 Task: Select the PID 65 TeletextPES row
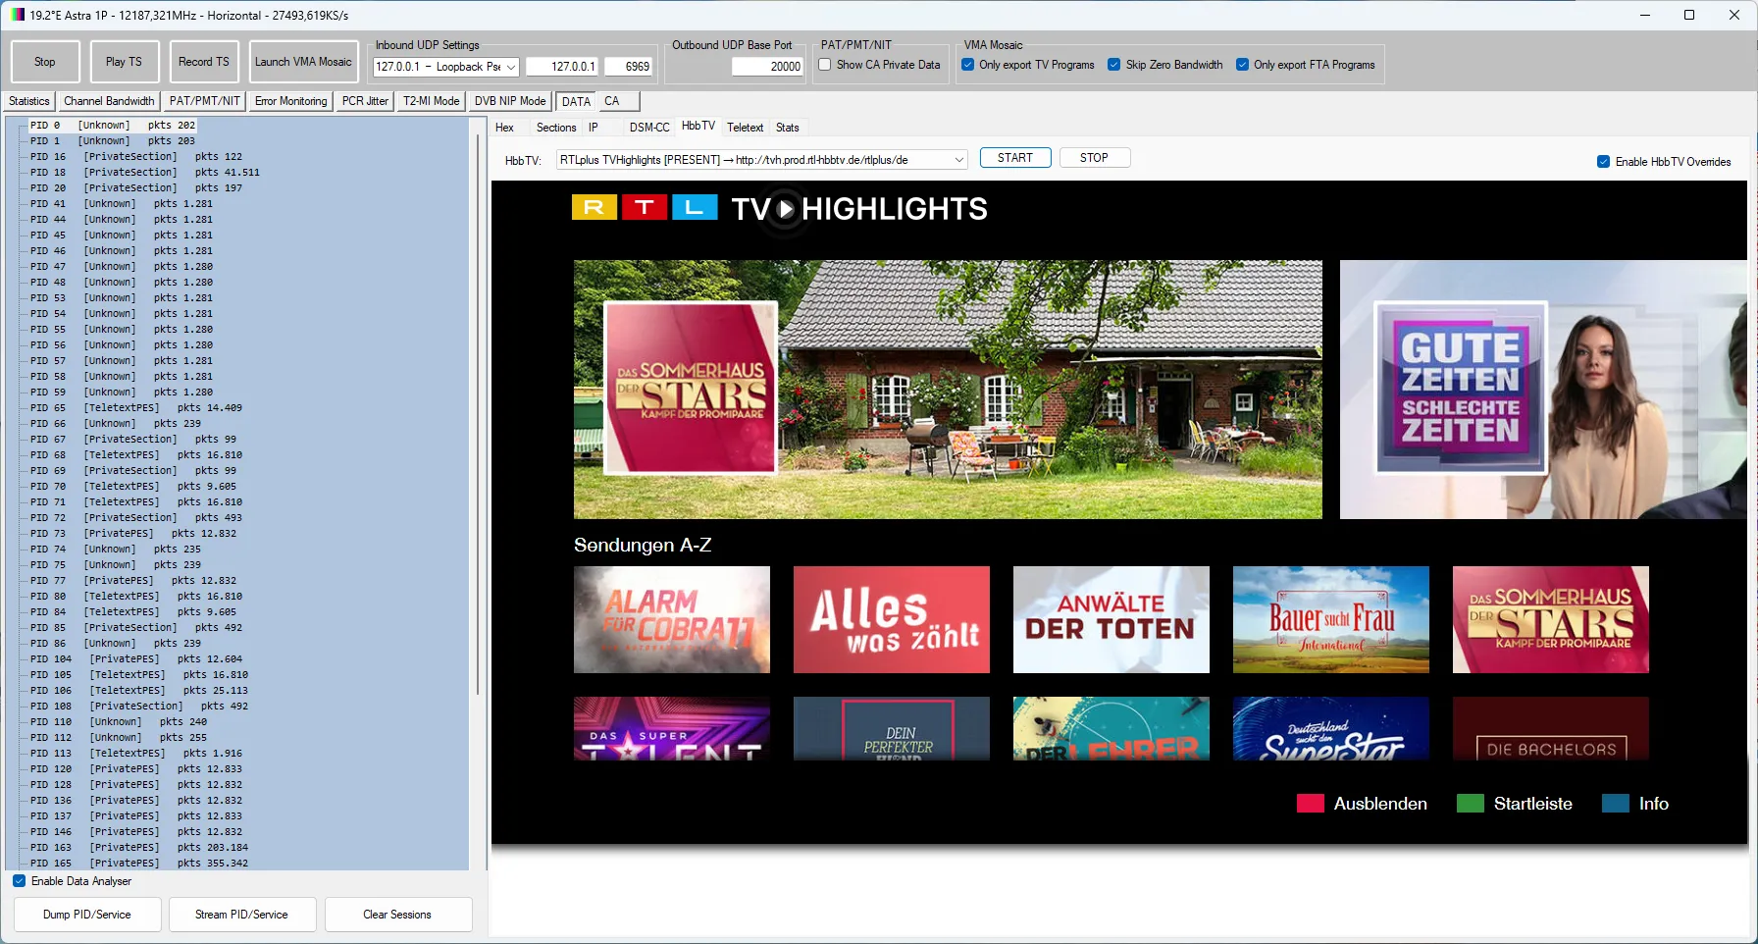[x=136, y=408]
